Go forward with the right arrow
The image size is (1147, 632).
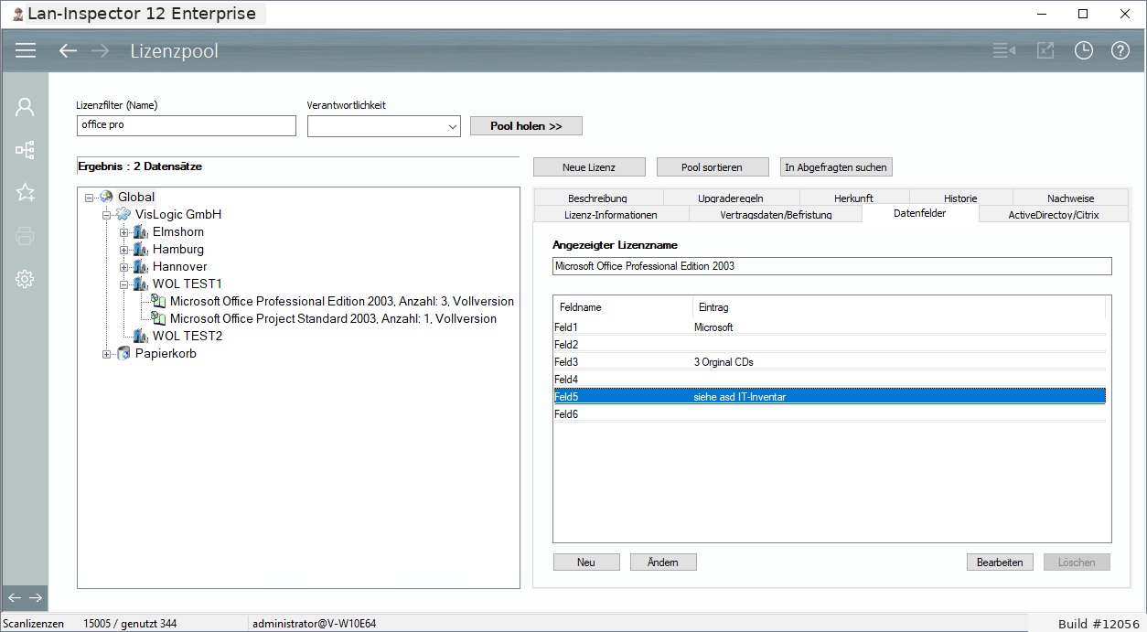(100, 51)
